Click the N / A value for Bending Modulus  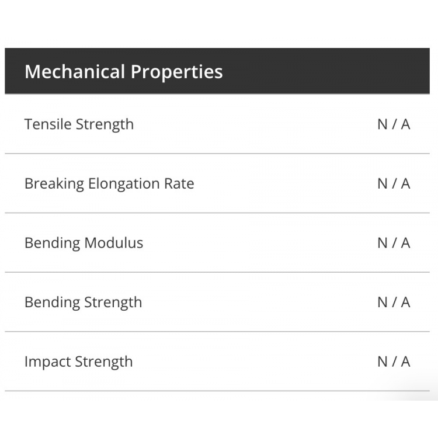click(x=394, y=243)
